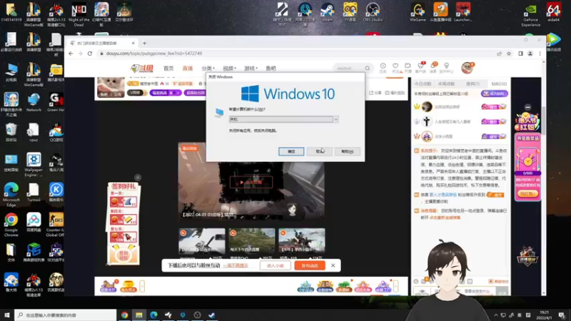571x321 pixels.
Task: Click the Douyu logo
Action: click(x=142, y=68)
